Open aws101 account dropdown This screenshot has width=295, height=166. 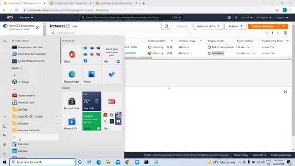247,18
